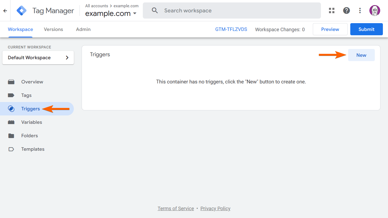The width and height of the screenshot is (388, 218).
Task: Open Variables in the sidebar
Action: tap(37, 122)
